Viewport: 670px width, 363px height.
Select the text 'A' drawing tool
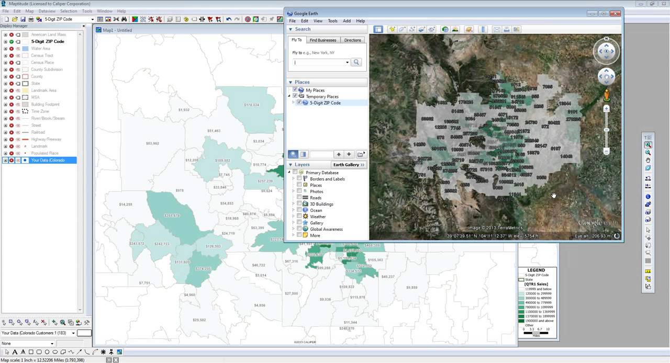(x=15, y=352)
